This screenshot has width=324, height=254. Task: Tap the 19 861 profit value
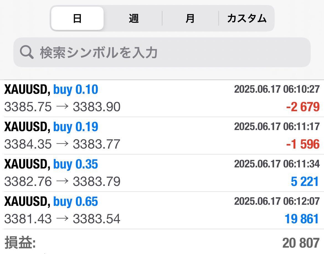pos(302,219)
